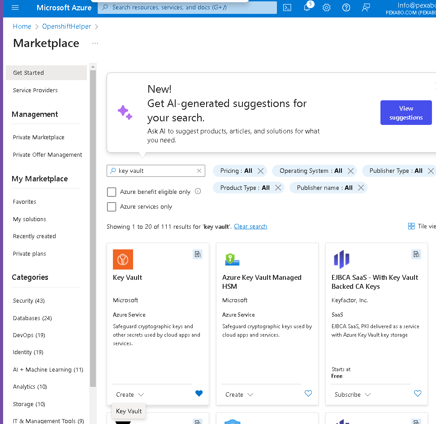The image size is (436, 424).
Task: Click the sidebar scroll-up arrow
Action: click(x=93, y=67)
